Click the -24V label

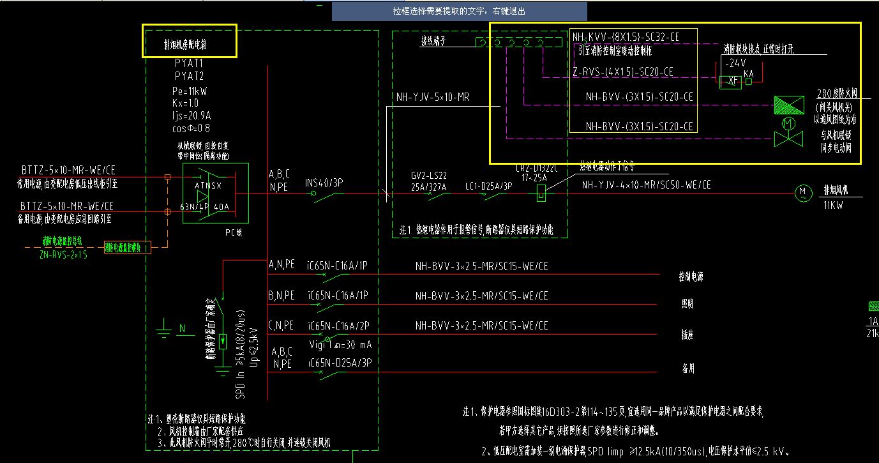[734, 64]
